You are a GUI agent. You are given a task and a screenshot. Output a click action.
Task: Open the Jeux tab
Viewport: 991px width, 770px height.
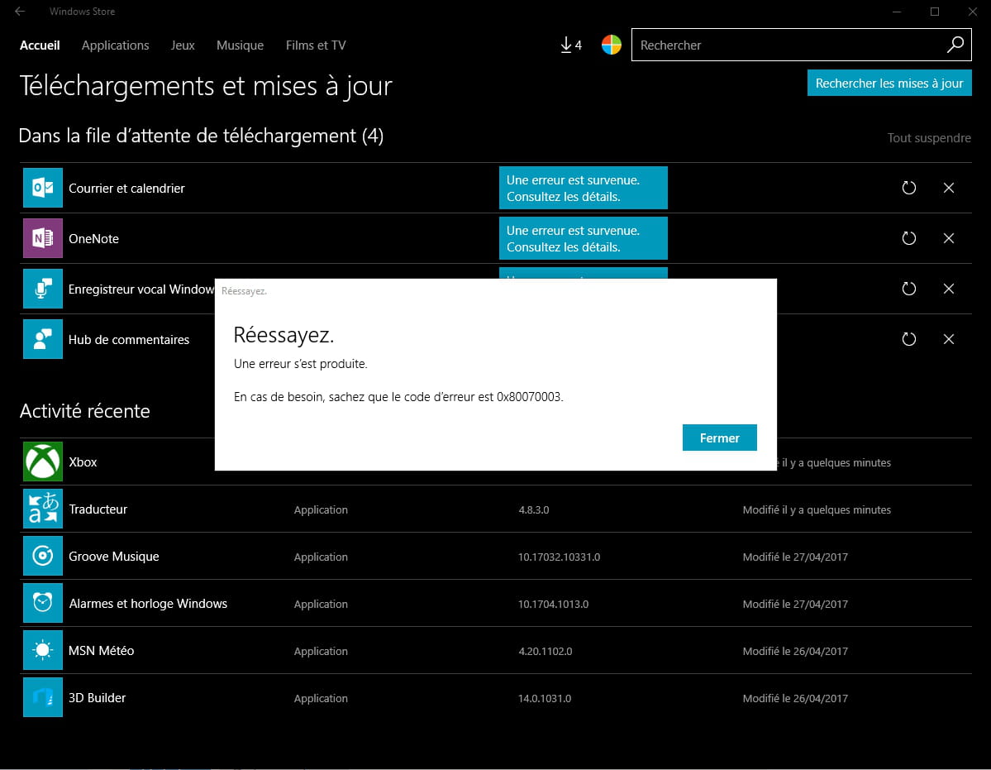click(x=183, y=45)
